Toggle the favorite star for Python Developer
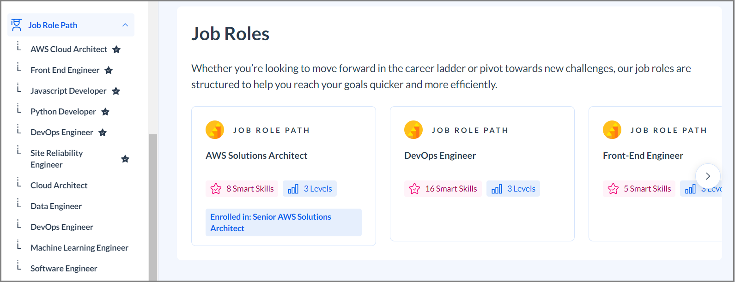 tap(105, 112)
